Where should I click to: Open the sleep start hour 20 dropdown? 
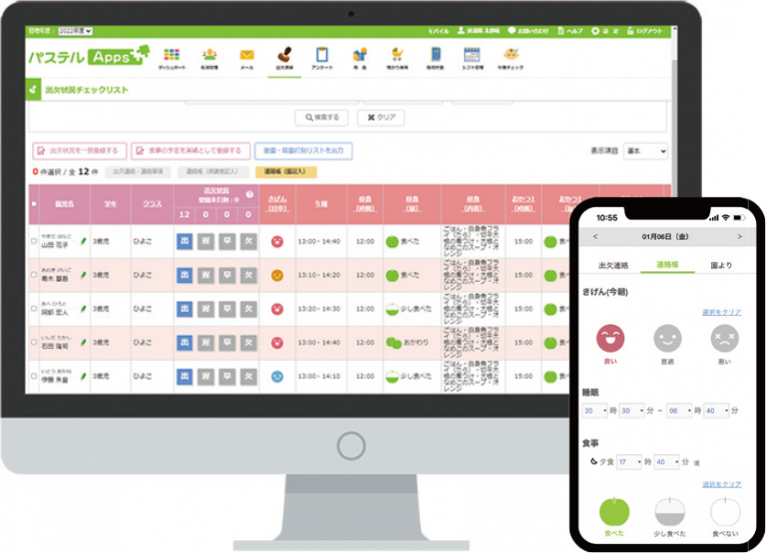[594, 410]
